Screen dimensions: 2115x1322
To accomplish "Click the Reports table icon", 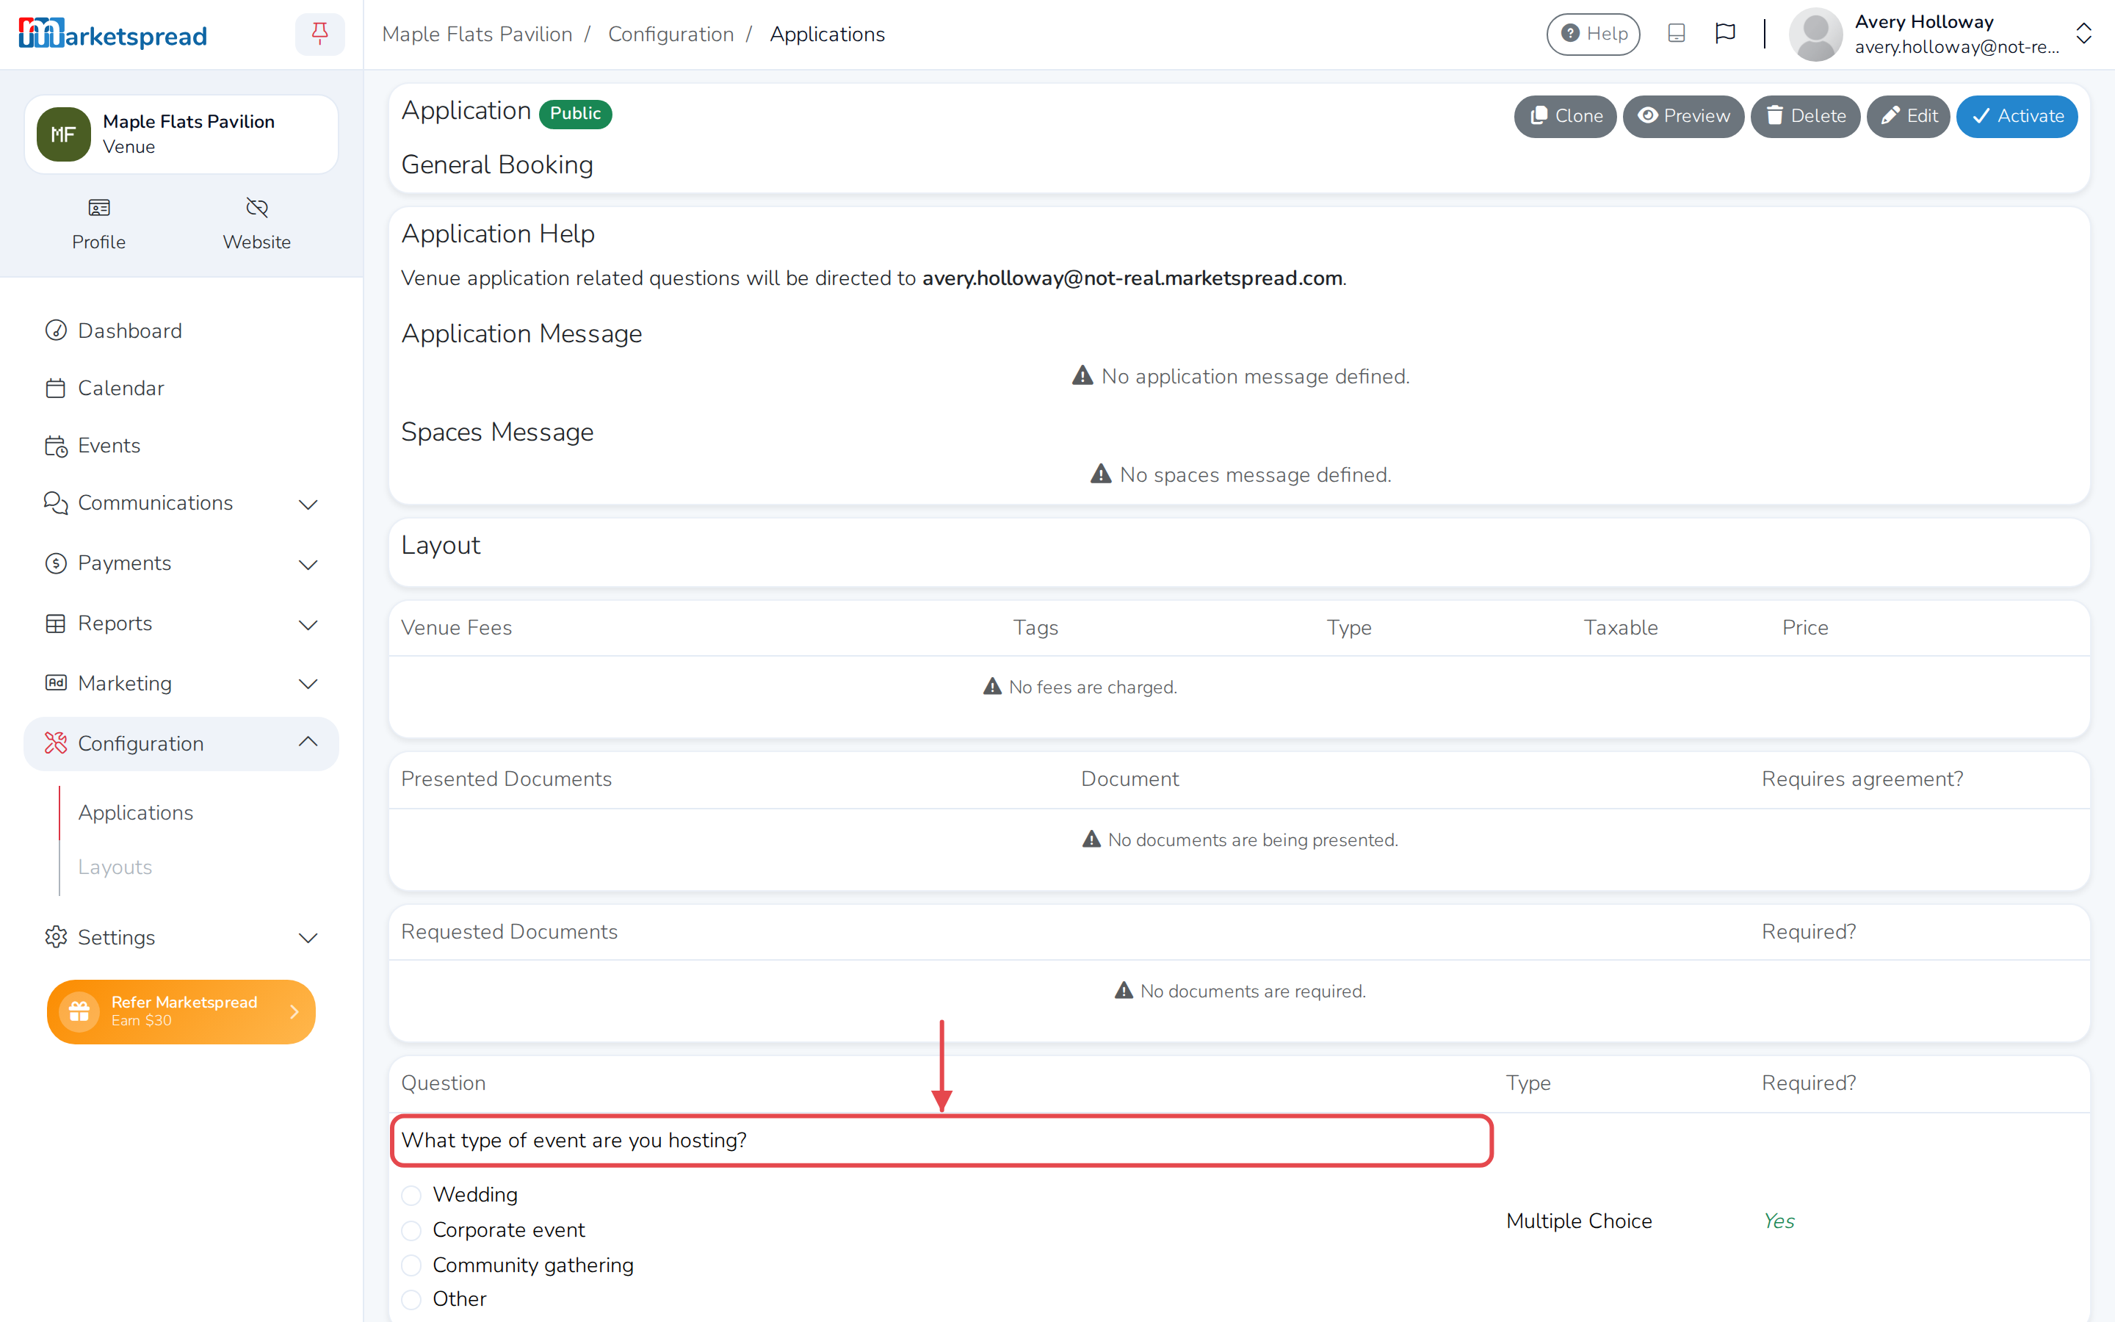I will tap(56, 624).
